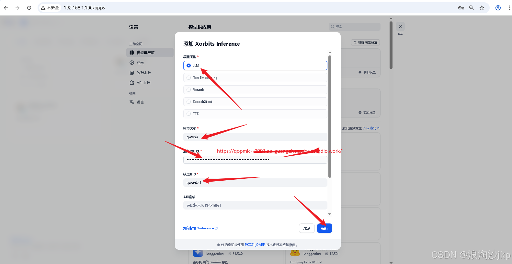Open the saved passwords key icon
The height and width of the screenshot is (264, 512).
click(x=461, y=8)
